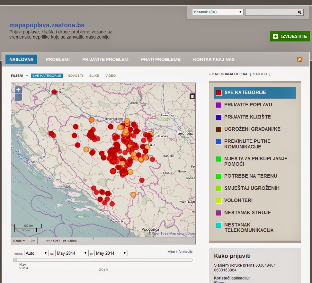The image size is (312, 283).
Task: Open the RSS feed icon
Action: tap(300, 59)
